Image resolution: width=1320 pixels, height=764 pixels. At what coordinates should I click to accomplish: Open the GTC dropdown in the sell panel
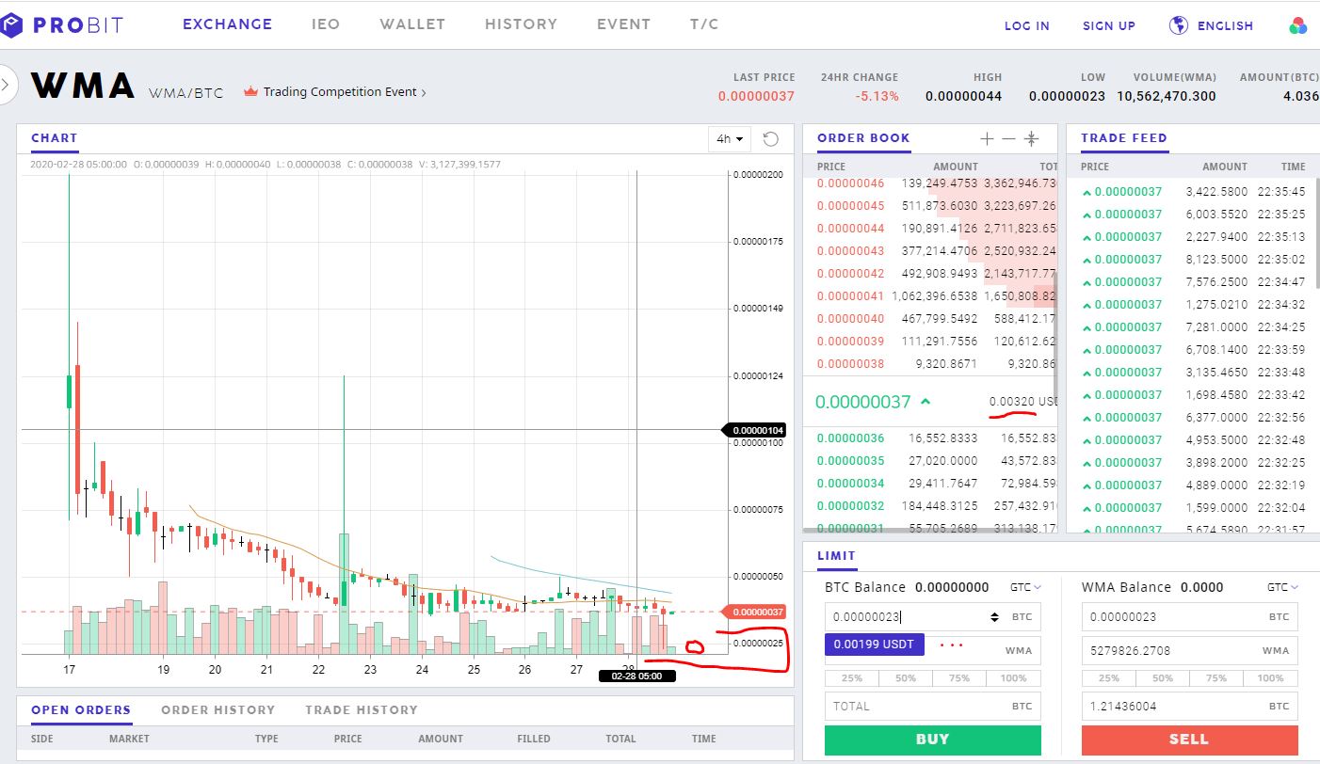coord(1281,586)
